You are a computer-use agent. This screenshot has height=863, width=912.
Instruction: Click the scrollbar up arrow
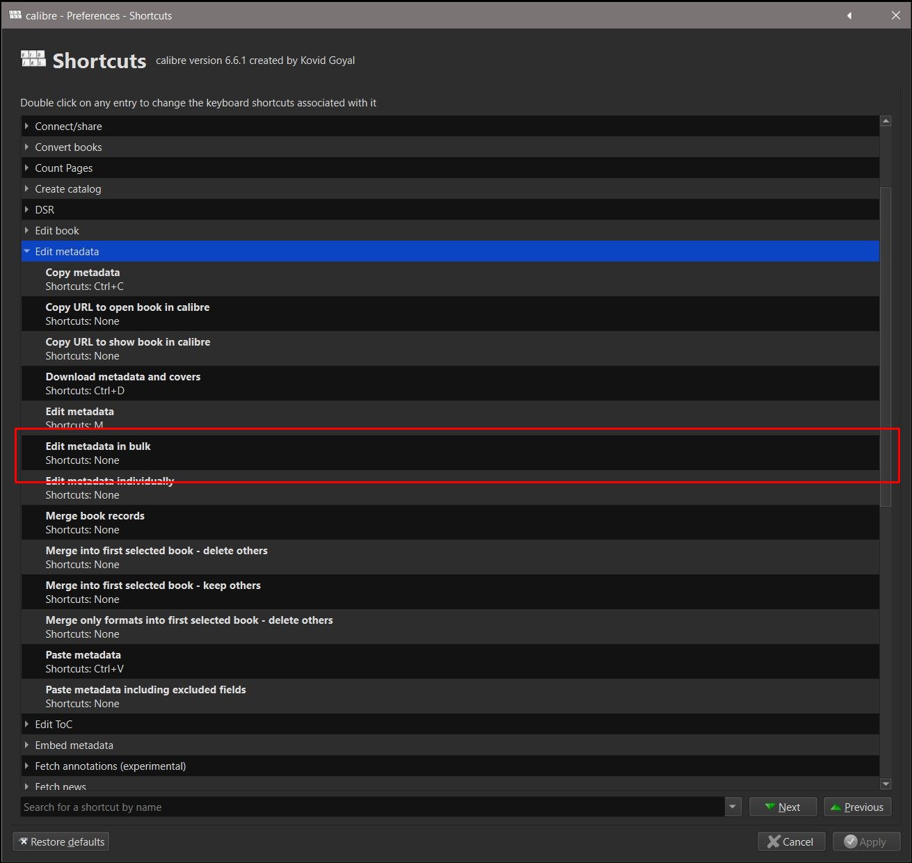tap(886, 121)
